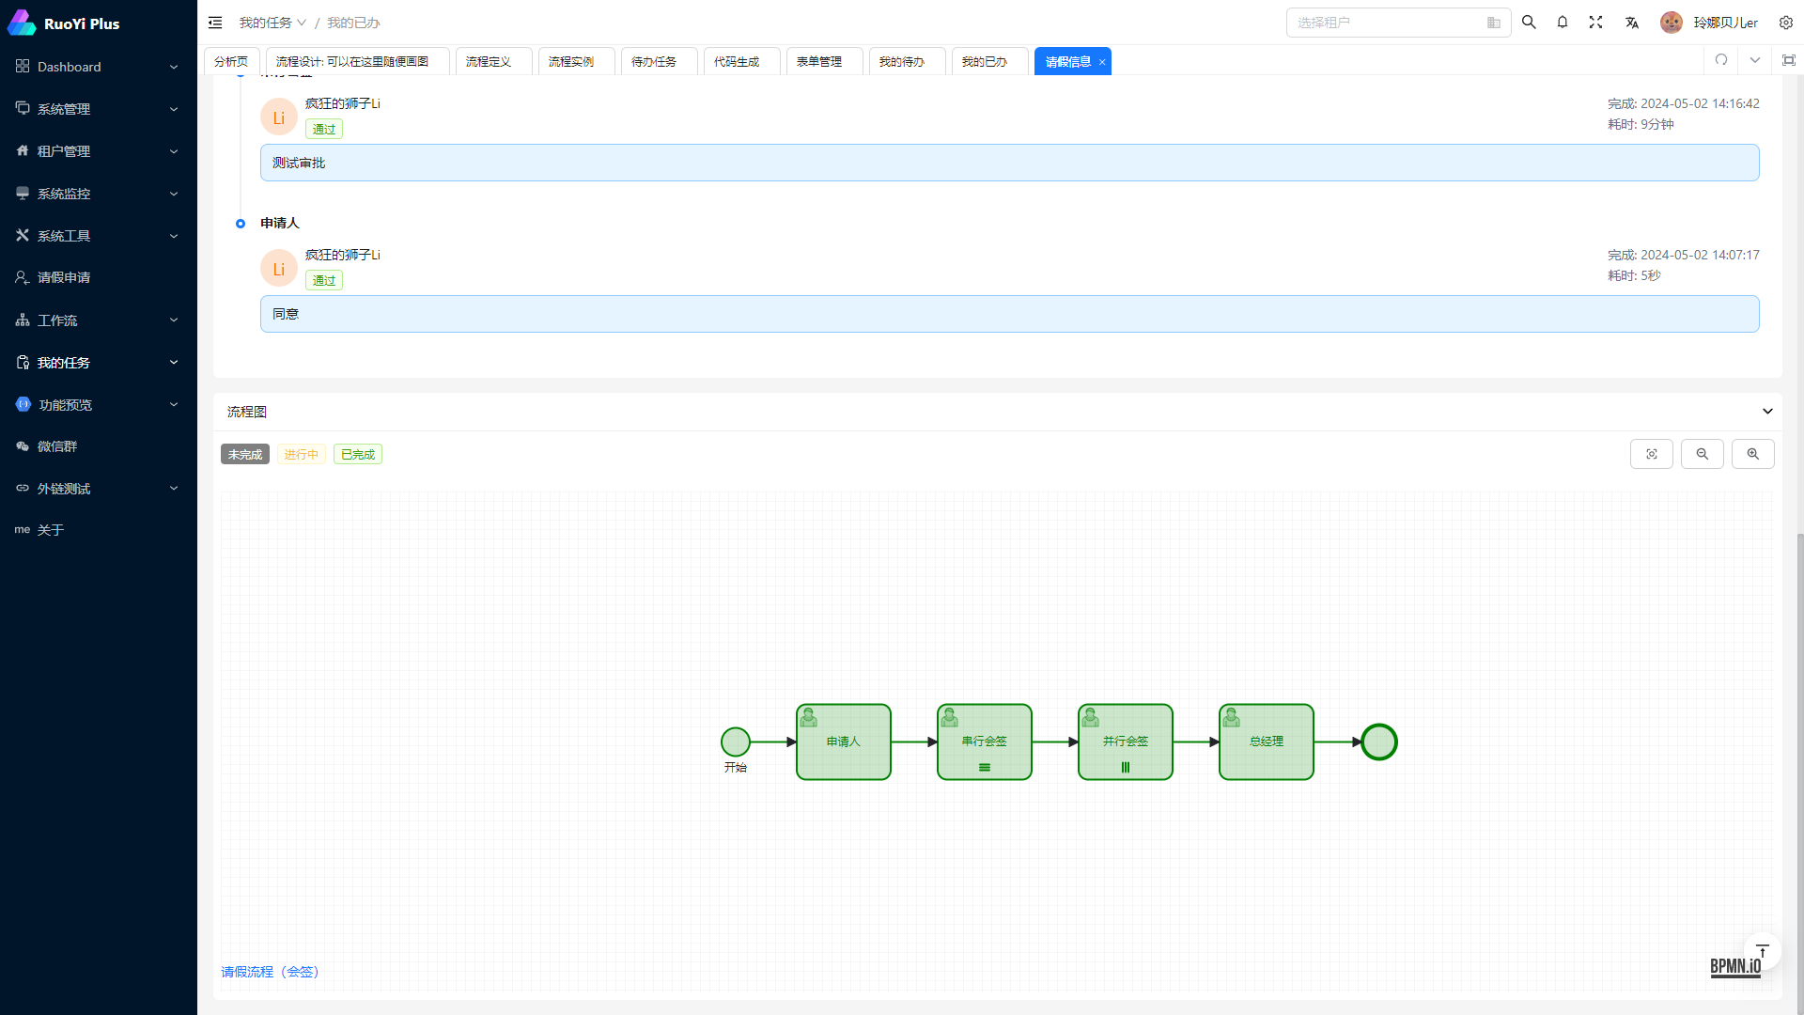
Task: Select the 开始 start event circle
Action: [x=736, y=742]
